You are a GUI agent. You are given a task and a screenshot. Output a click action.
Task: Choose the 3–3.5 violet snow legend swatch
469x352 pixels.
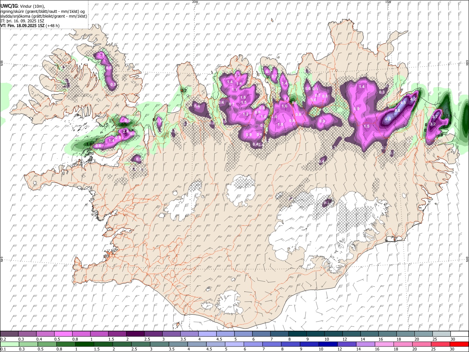171,334
